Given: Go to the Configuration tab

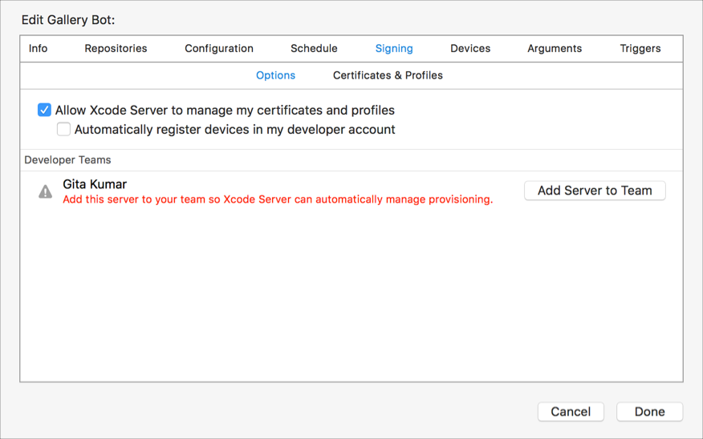Looking at the screenshot, I should coord(219,49).
